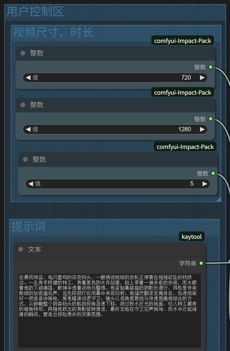Viewport: 230px width, 351px height.
Task: Click the output socket of the 1280 node
Action: [x=211, y=119]
